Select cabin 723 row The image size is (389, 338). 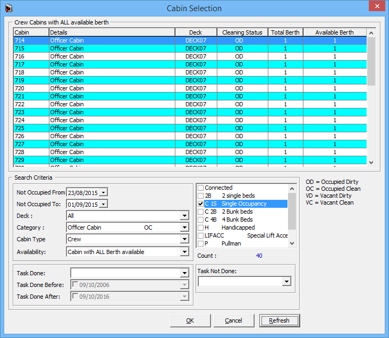[190, 112]
